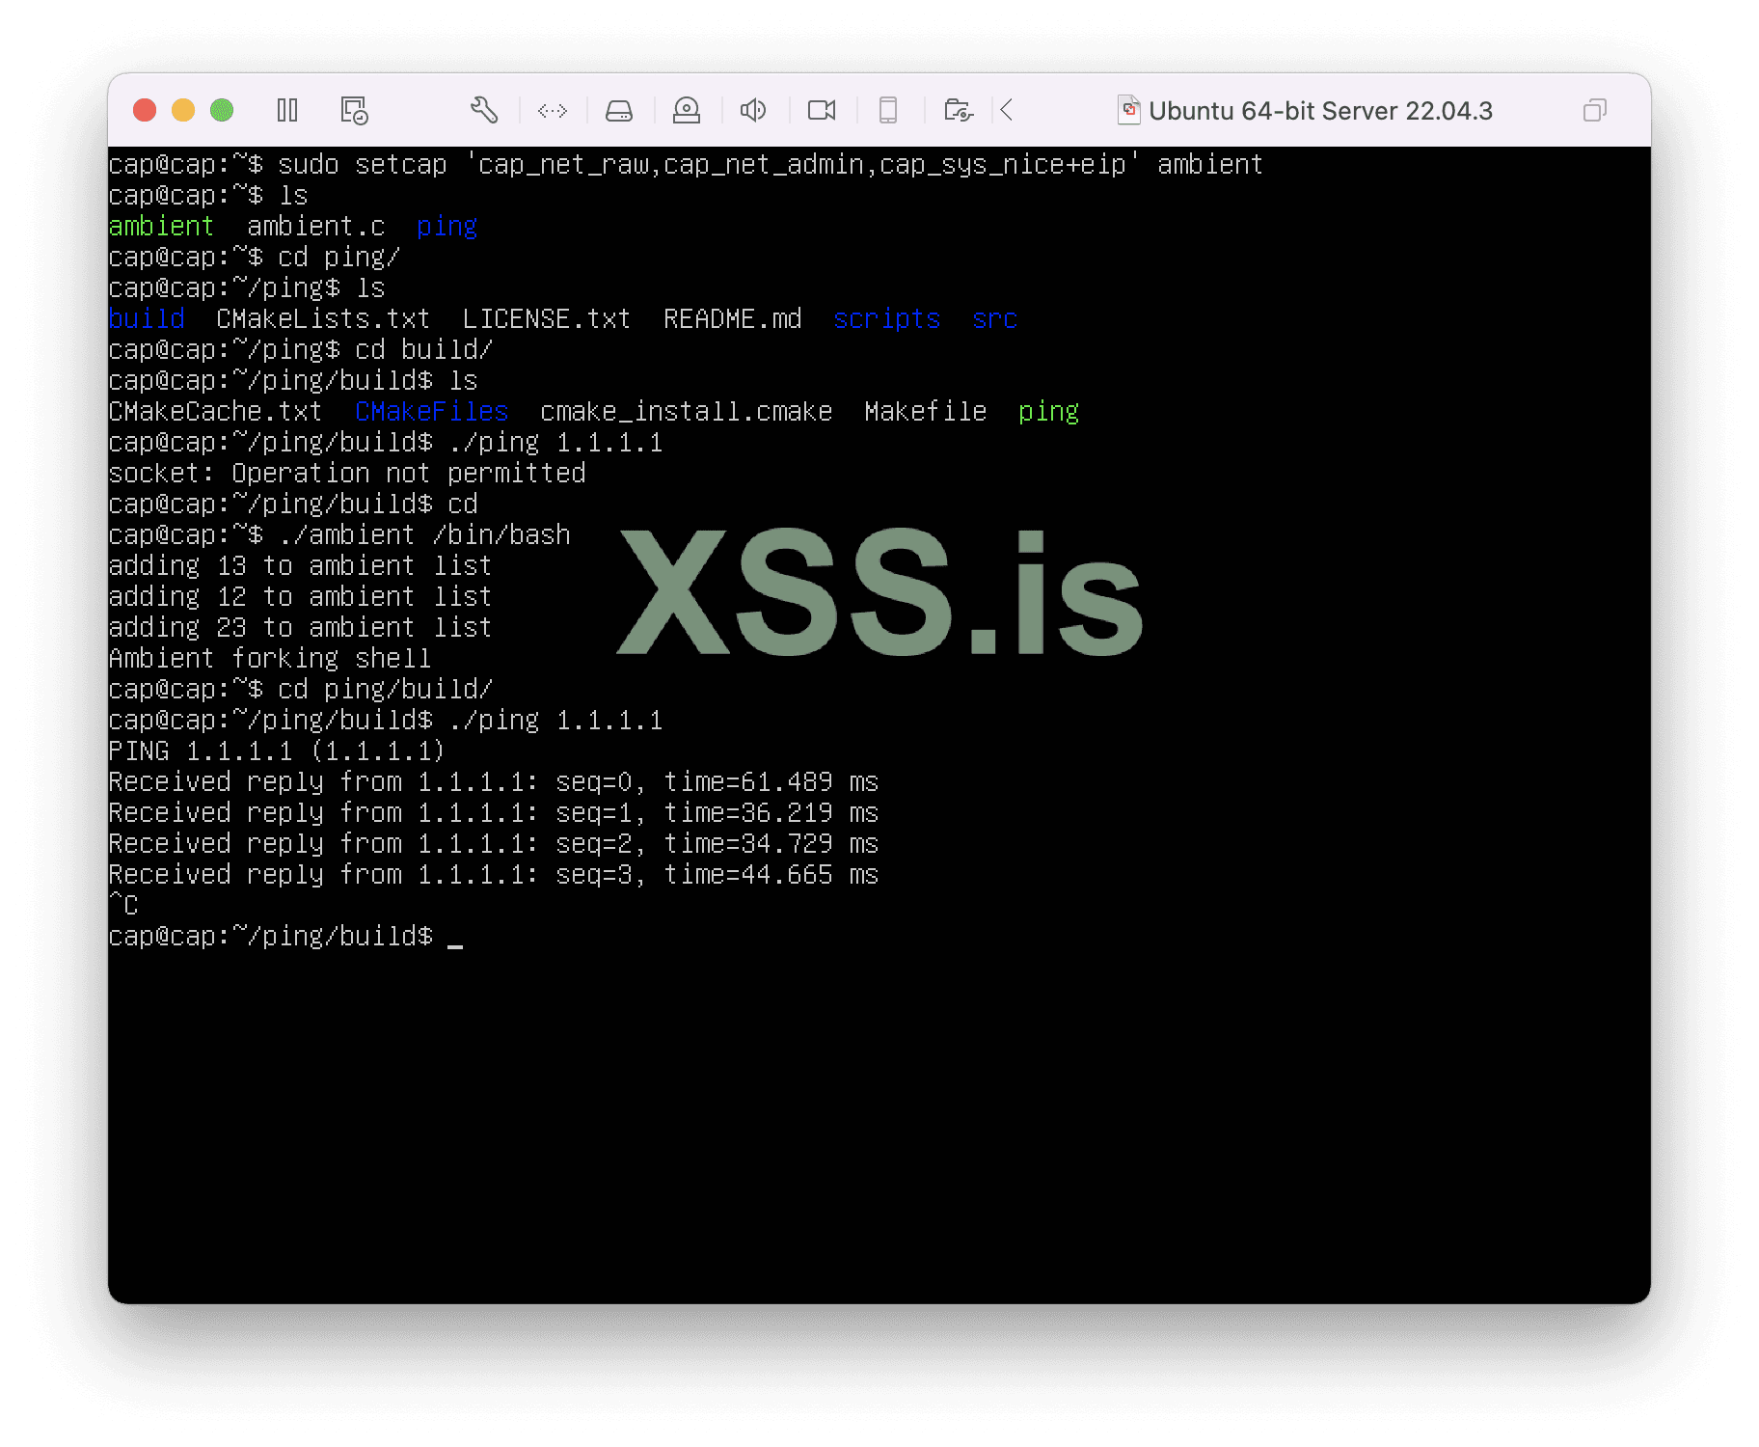Click the 'Makefile' file name
The image size is (1759, 1447).
pos(926,412)
